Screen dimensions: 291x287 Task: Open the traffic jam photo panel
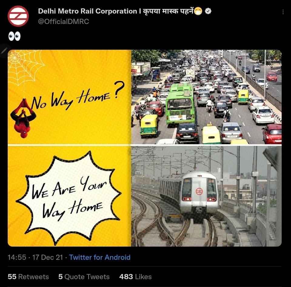point(206,97)
